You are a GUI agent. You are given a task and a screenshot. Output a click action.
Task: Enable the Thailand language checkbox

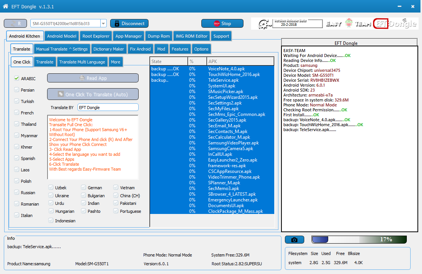point(17,124)
